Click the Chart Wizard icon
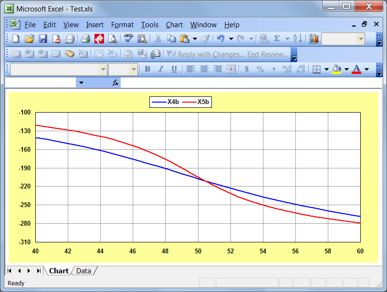The height and width of the screenshot is (292, 387). pos(314,39)
